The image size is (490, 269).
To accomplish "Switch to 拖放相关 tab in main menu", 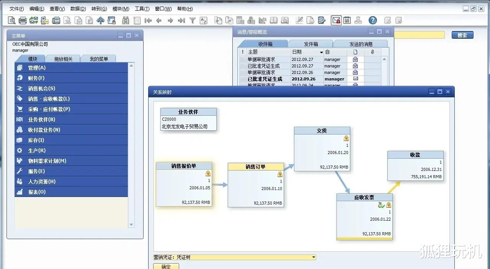I will pyautogui.click(x=63, y=59).
